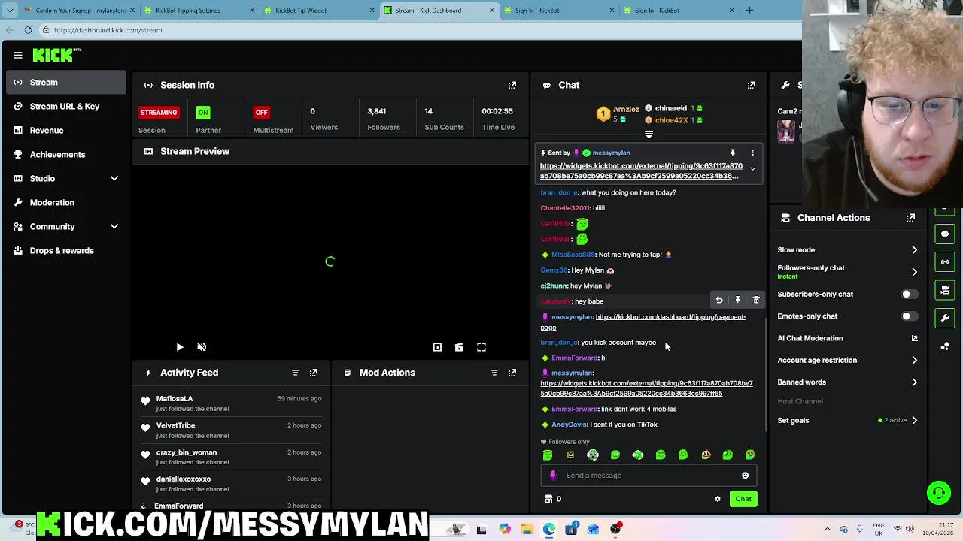Open Revenue in the sidebar
Screen dimensions: 963x541
pos(66,131)
